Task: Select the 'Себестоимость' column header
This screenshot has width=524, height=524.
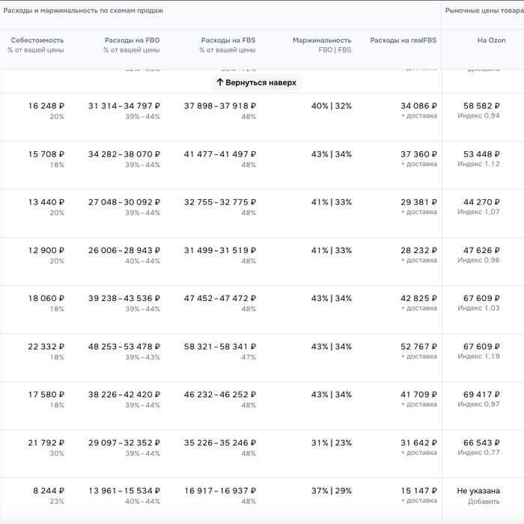Action: coord(37,40)
